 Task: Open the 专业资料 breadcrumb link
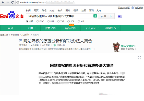pyautogui.click(x=15, y=35)
